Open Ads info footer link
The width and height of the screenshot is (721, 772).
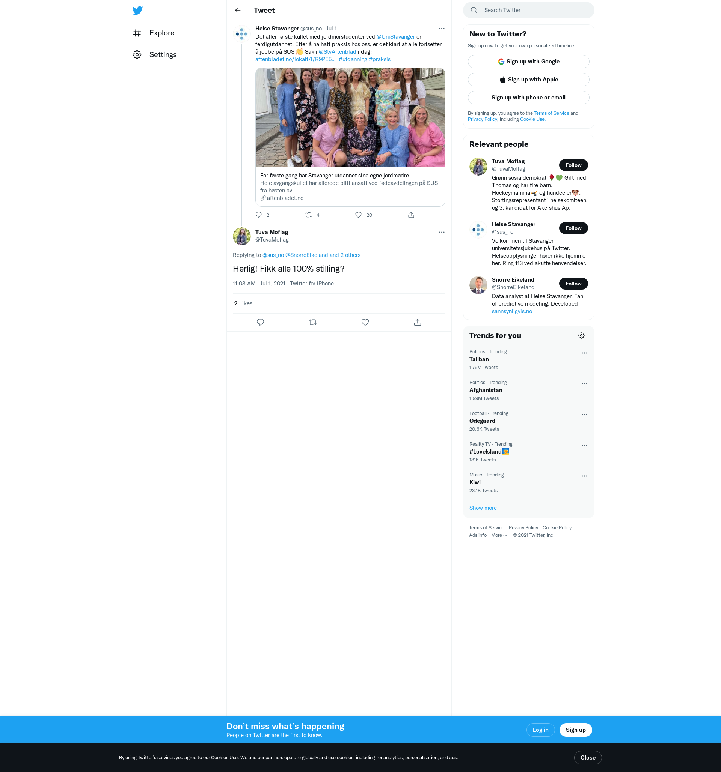477,535
